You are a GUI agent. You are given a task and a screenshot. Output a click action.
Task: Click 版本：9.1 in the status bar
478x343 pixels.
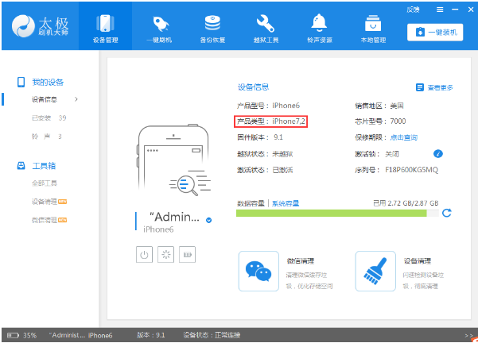(x=151, y=335)
